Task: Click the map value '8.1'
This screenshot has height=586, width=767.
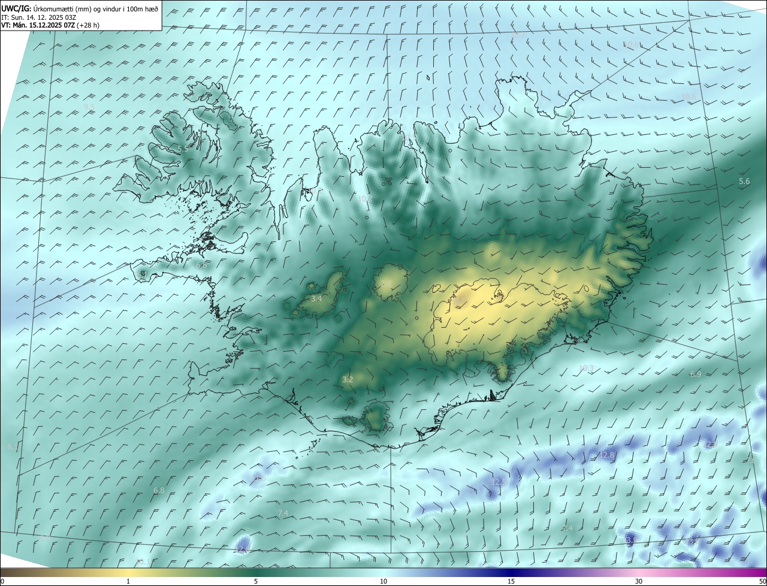Action: [x=13, y=447]
